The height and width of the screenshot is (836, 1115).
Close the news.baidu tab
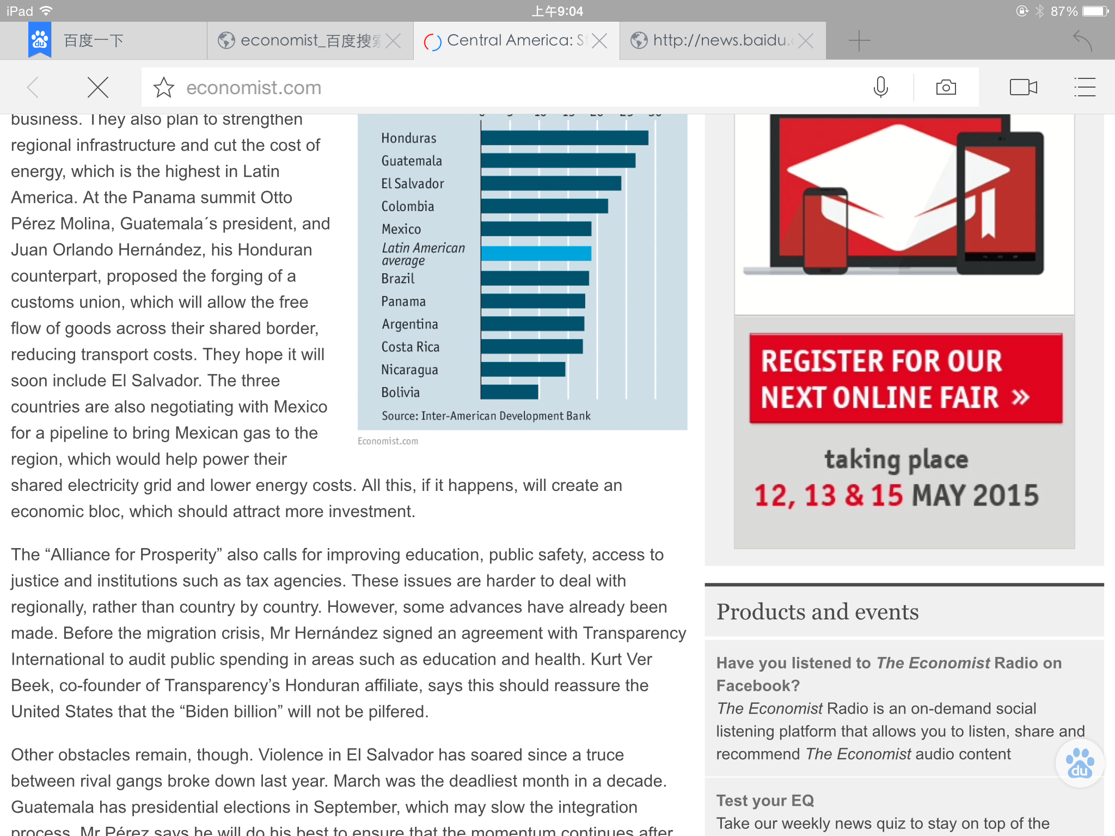coord(806,41)
